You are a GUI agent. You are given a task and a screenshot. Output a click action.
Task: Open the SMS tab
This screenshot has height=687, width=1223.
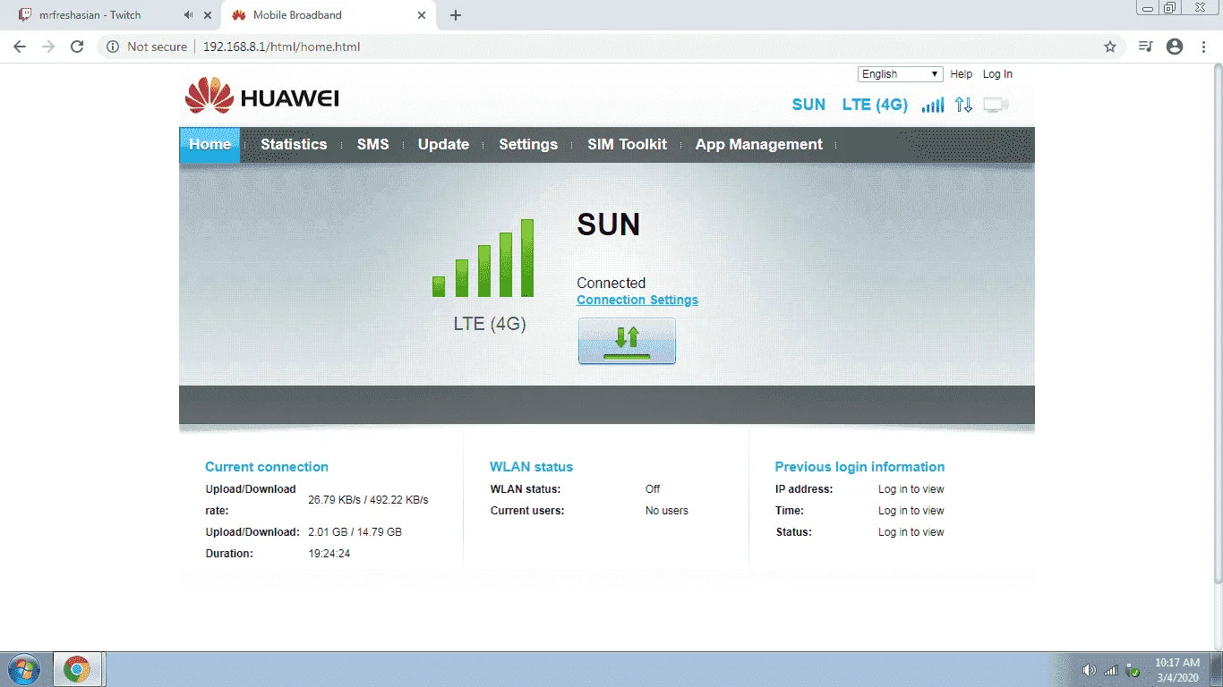click(372, 145)
